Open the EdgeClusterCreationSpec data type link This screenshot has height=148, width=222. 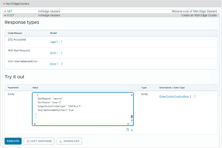tap(174, 96)
